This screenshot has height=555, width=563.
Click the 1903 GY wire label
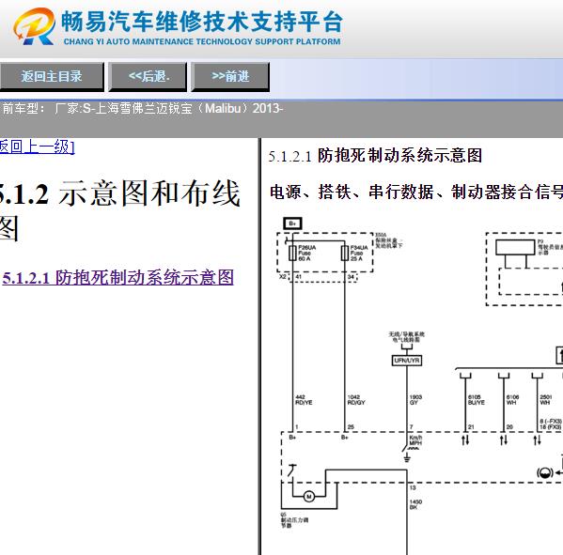415,400
